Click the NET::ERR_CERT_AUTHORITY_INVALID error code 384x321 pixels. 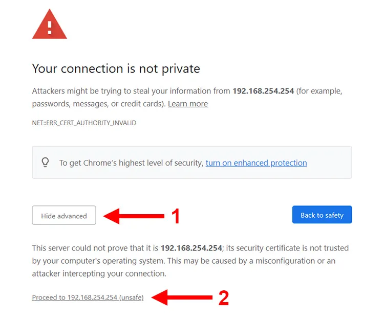pyautogui.click(x=84, y=123)
